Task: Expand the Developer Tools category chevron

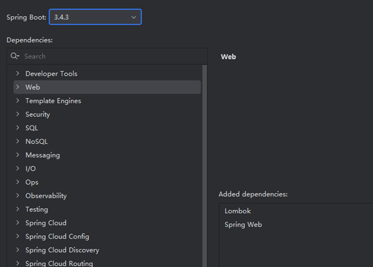Action: [18, 73]
